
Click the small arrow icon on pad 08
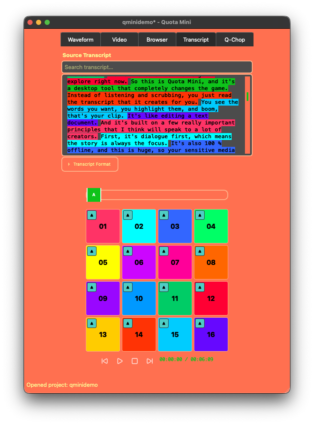200,251
